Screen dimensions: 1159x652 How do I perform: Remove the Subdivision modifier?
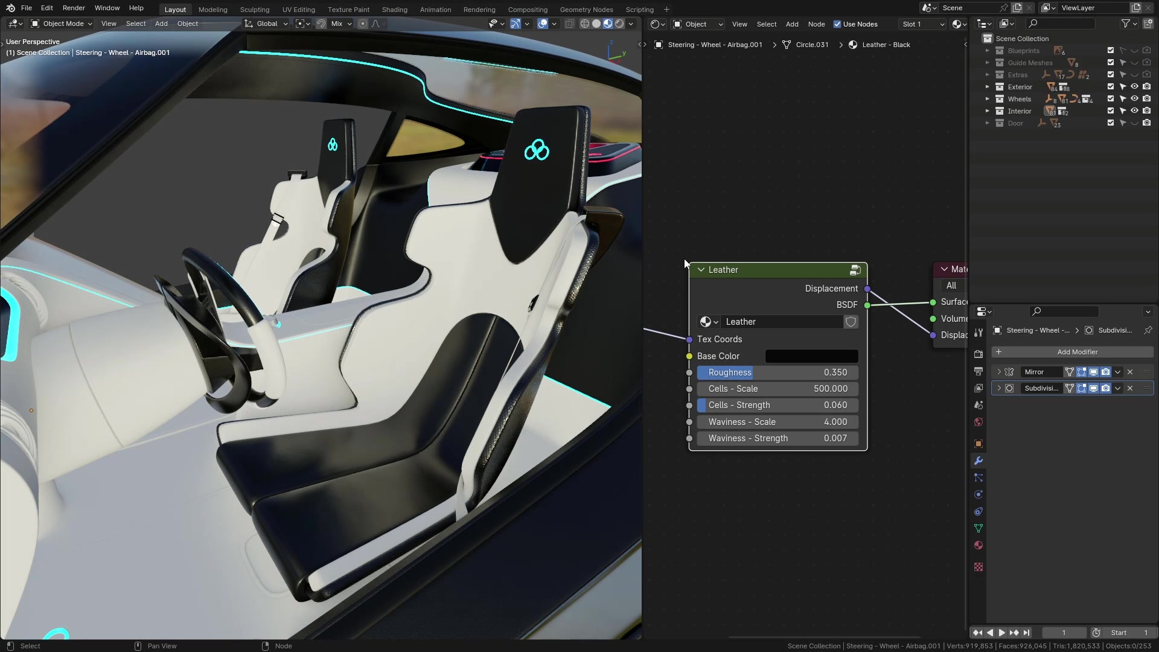(x=1130, y=388)
